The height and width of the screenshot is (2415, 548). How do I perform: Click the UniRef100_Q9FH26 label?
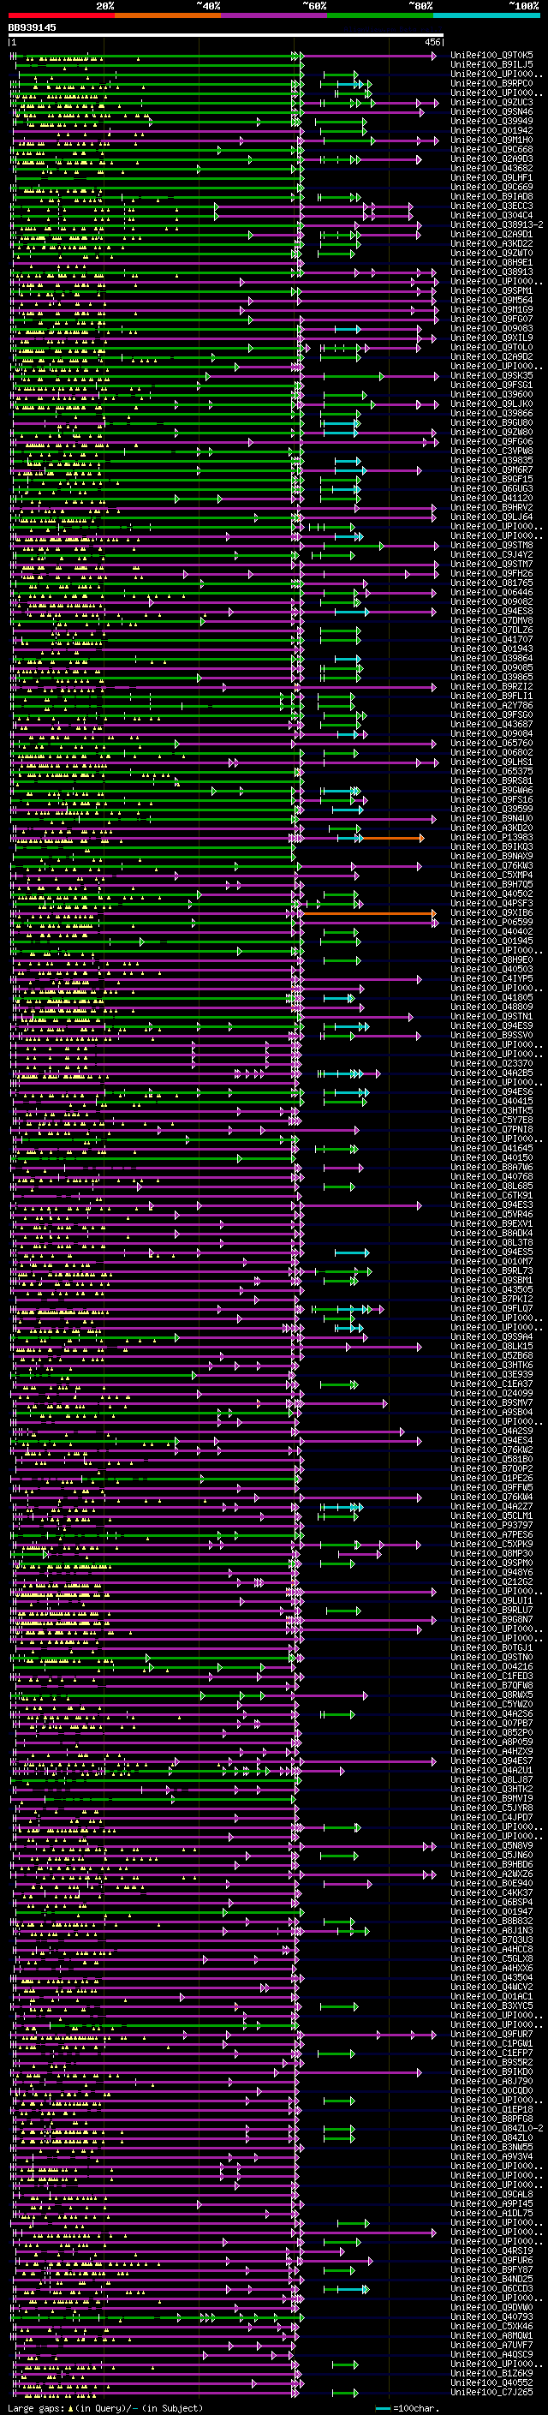[x=491, y=574]
